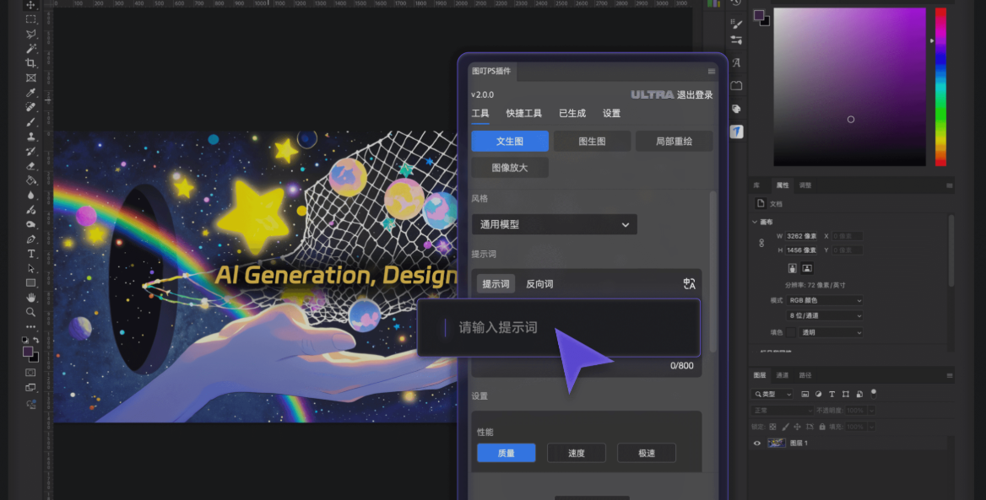
Task: Switch to the 通道 tab
Action: (x=783, y=375)
